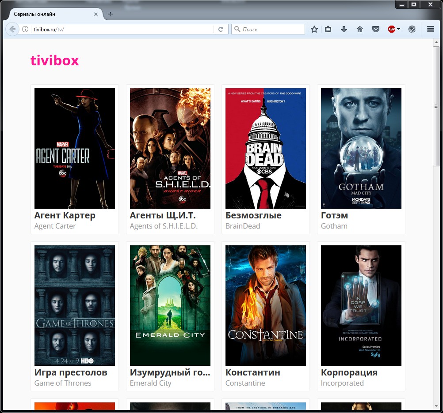This screenshot has width=443, height=413.
Task: Open downloads arrow icon
Action: 344,29
